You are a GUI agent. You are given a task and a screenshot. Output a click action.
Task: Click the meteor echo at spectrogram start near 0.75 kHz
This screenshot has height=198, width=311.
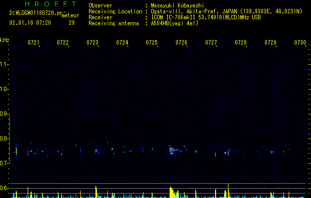(x=16, y=151)
